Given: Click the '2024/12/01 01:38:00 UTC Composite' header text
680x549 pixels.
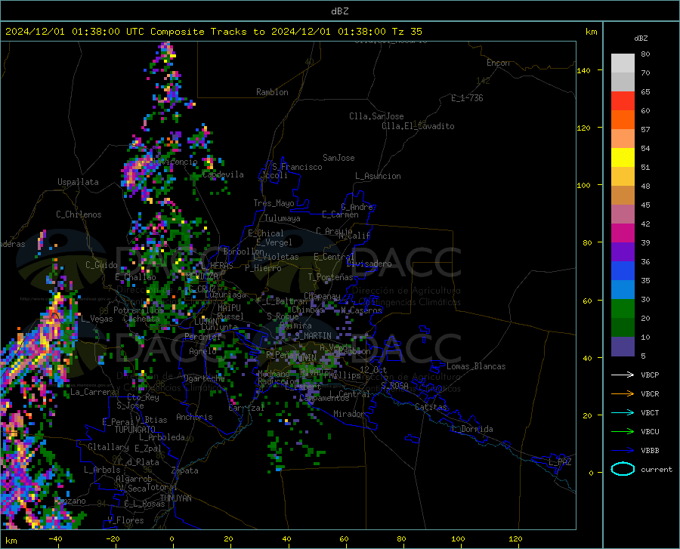Looking at the screenshot, I should tap(104, 32).
